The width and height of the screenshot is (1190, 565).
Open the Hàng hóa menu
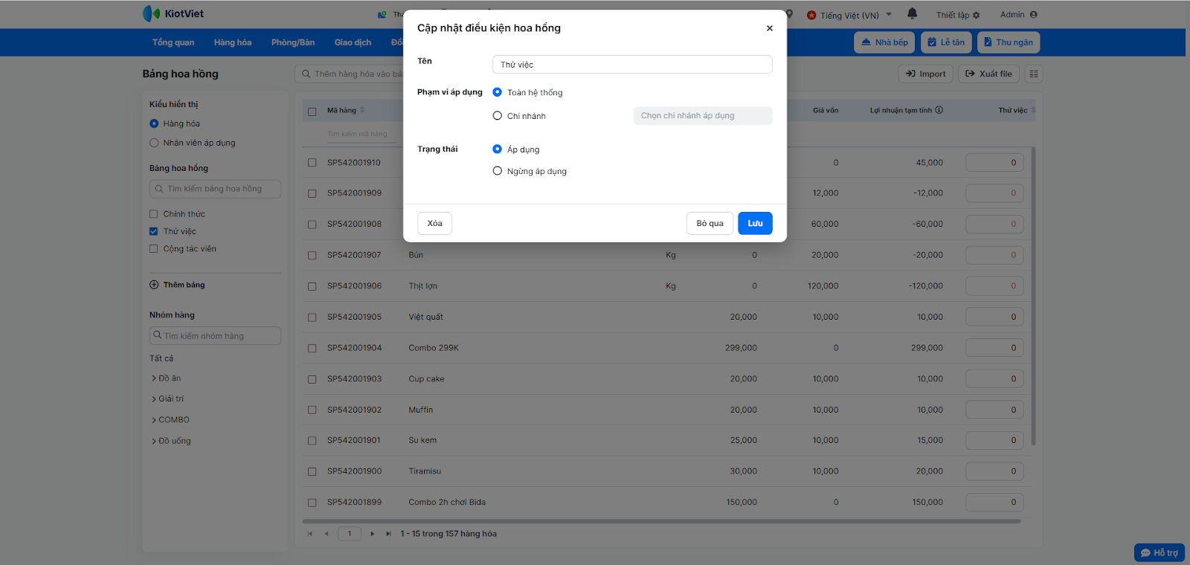coord(233,42)
